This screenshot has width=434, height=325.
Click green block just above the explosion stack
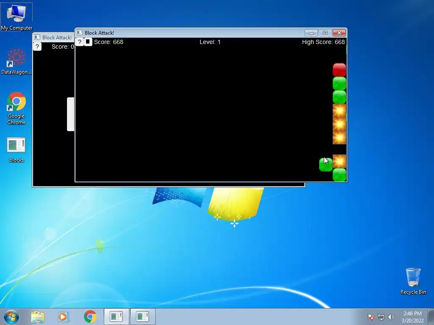click(339, 97)
